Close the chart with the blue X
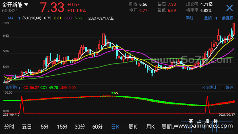The width and height of the screenshot is (238, 134). pyautogui.click(x=230, y=8)
